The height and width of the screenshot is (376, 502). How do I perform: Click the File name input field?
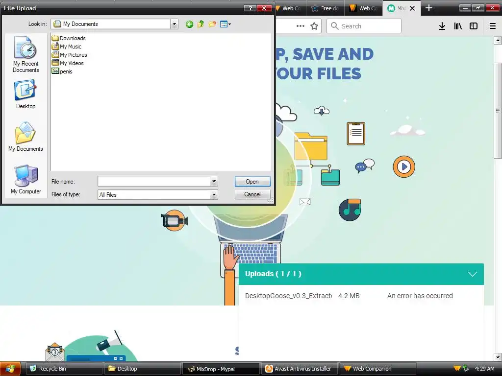point(154,182)
